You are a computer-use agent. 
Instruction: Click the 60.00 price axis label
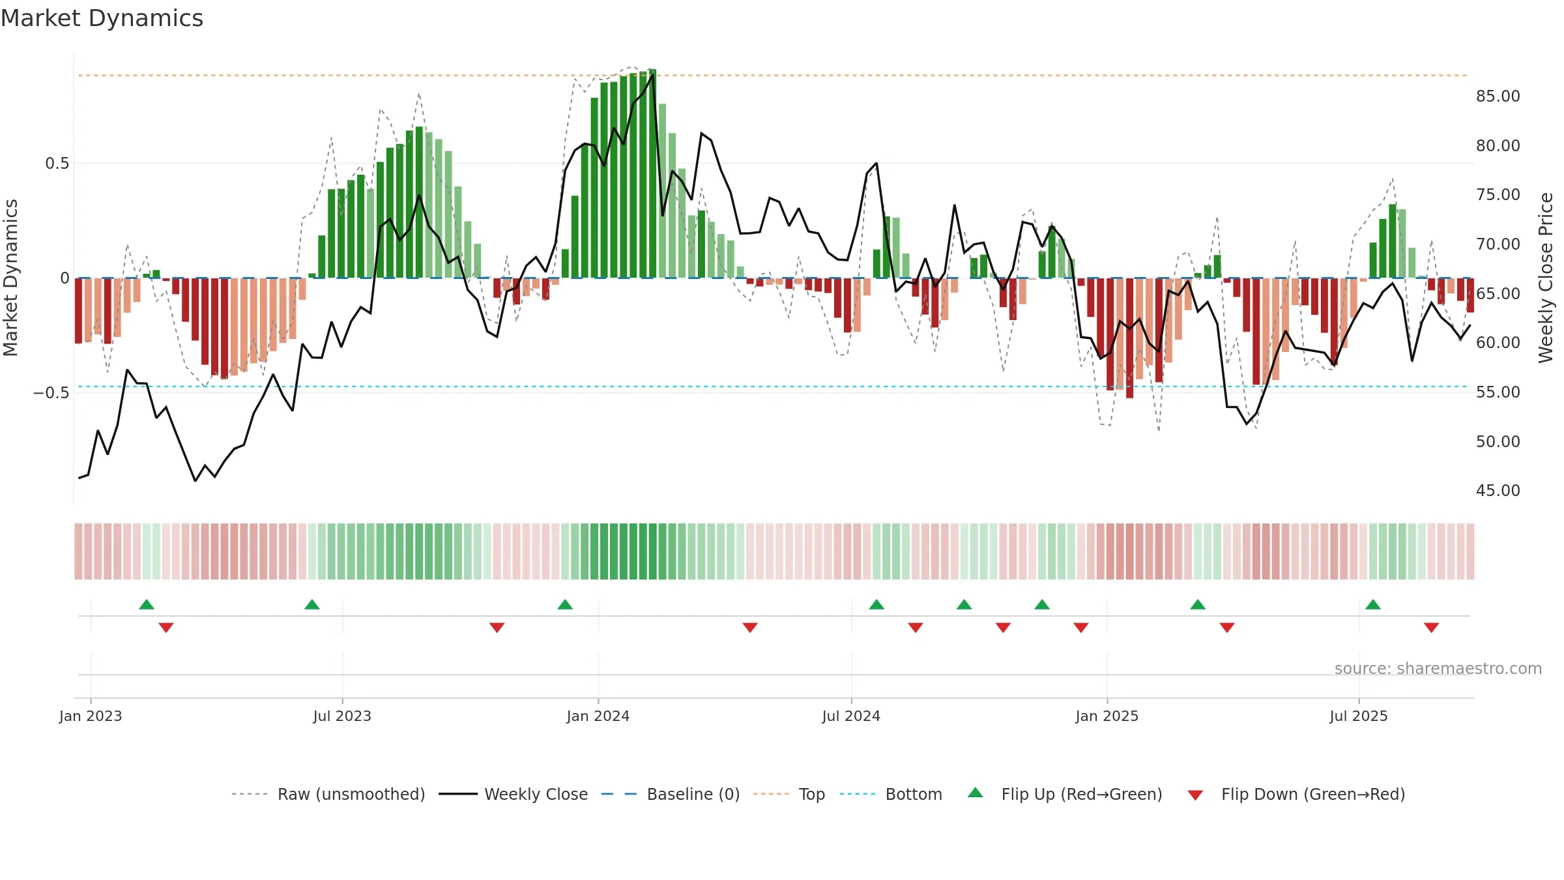pos(1498,343)
